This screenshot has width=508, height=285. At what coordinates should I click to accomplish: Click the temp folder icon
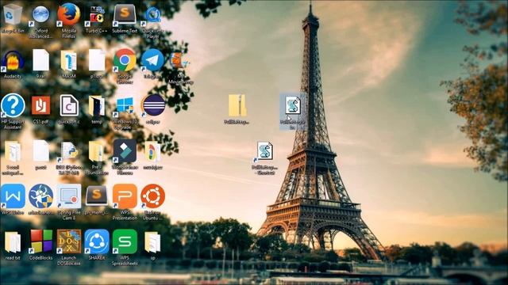[x=97, y=106]
